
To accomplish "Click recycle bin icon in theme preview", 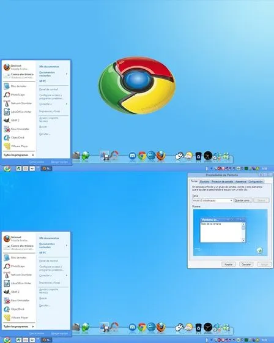I will [259, 251].
